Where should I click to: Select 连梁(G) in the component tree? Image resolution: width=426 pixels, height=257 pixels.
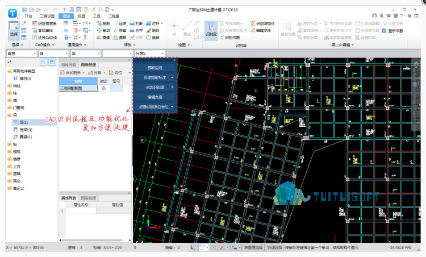pos(23,130)
